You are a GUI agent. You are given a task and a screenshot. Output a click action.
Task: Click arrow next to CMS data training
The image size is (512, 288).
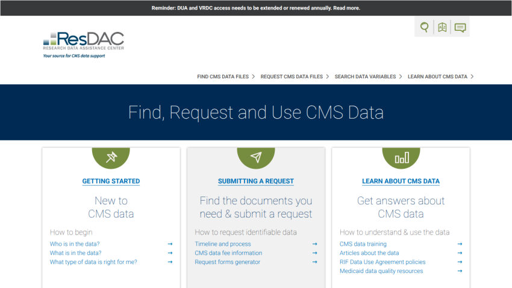click(x=460, y=244)
